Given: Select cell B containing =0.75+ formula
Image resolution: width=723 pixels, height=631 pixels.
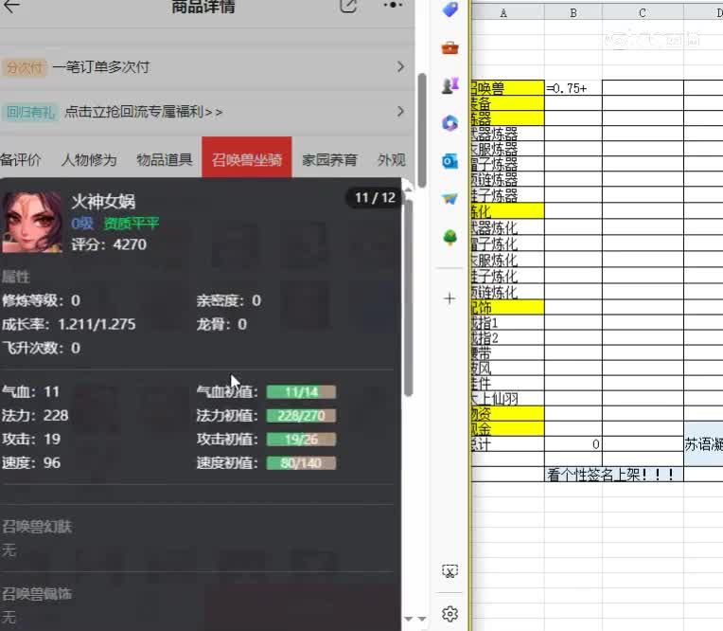Looking at the screenshot, I should [x=573, y=88].
